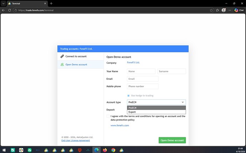
Task: Open the browser favorites list icon
Action: (217, 10)
